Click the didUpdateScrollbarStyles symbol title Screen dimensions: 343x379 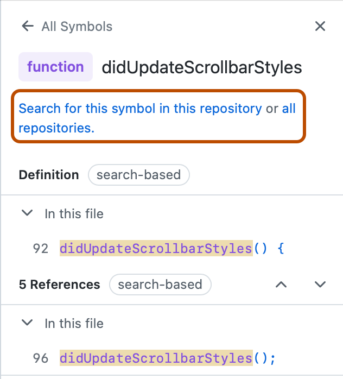201,67
